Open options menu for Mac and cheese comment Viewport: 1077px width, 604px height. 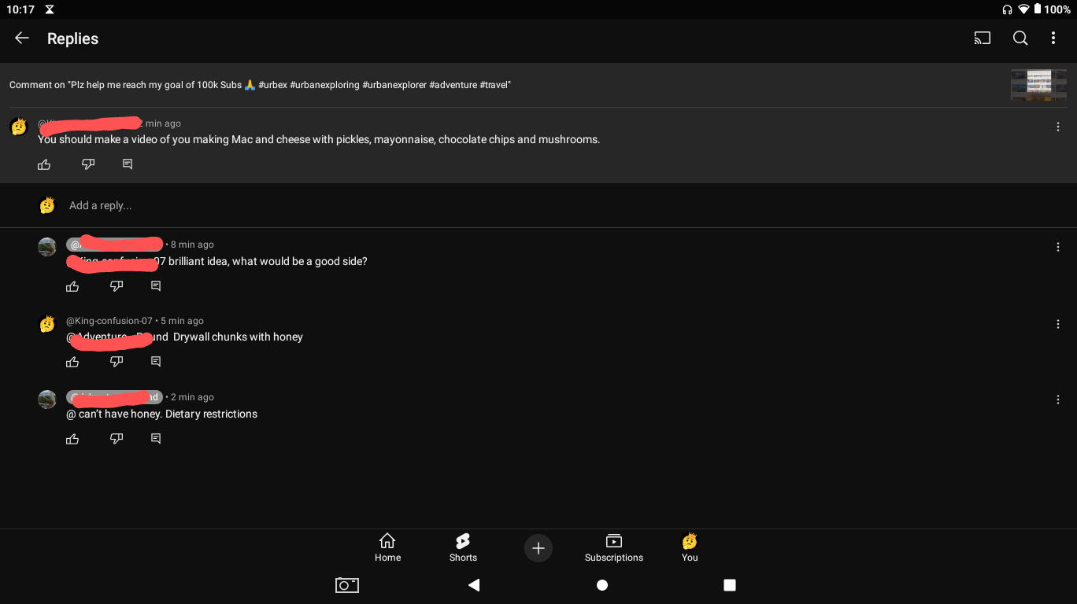(x=1057, y=127)
